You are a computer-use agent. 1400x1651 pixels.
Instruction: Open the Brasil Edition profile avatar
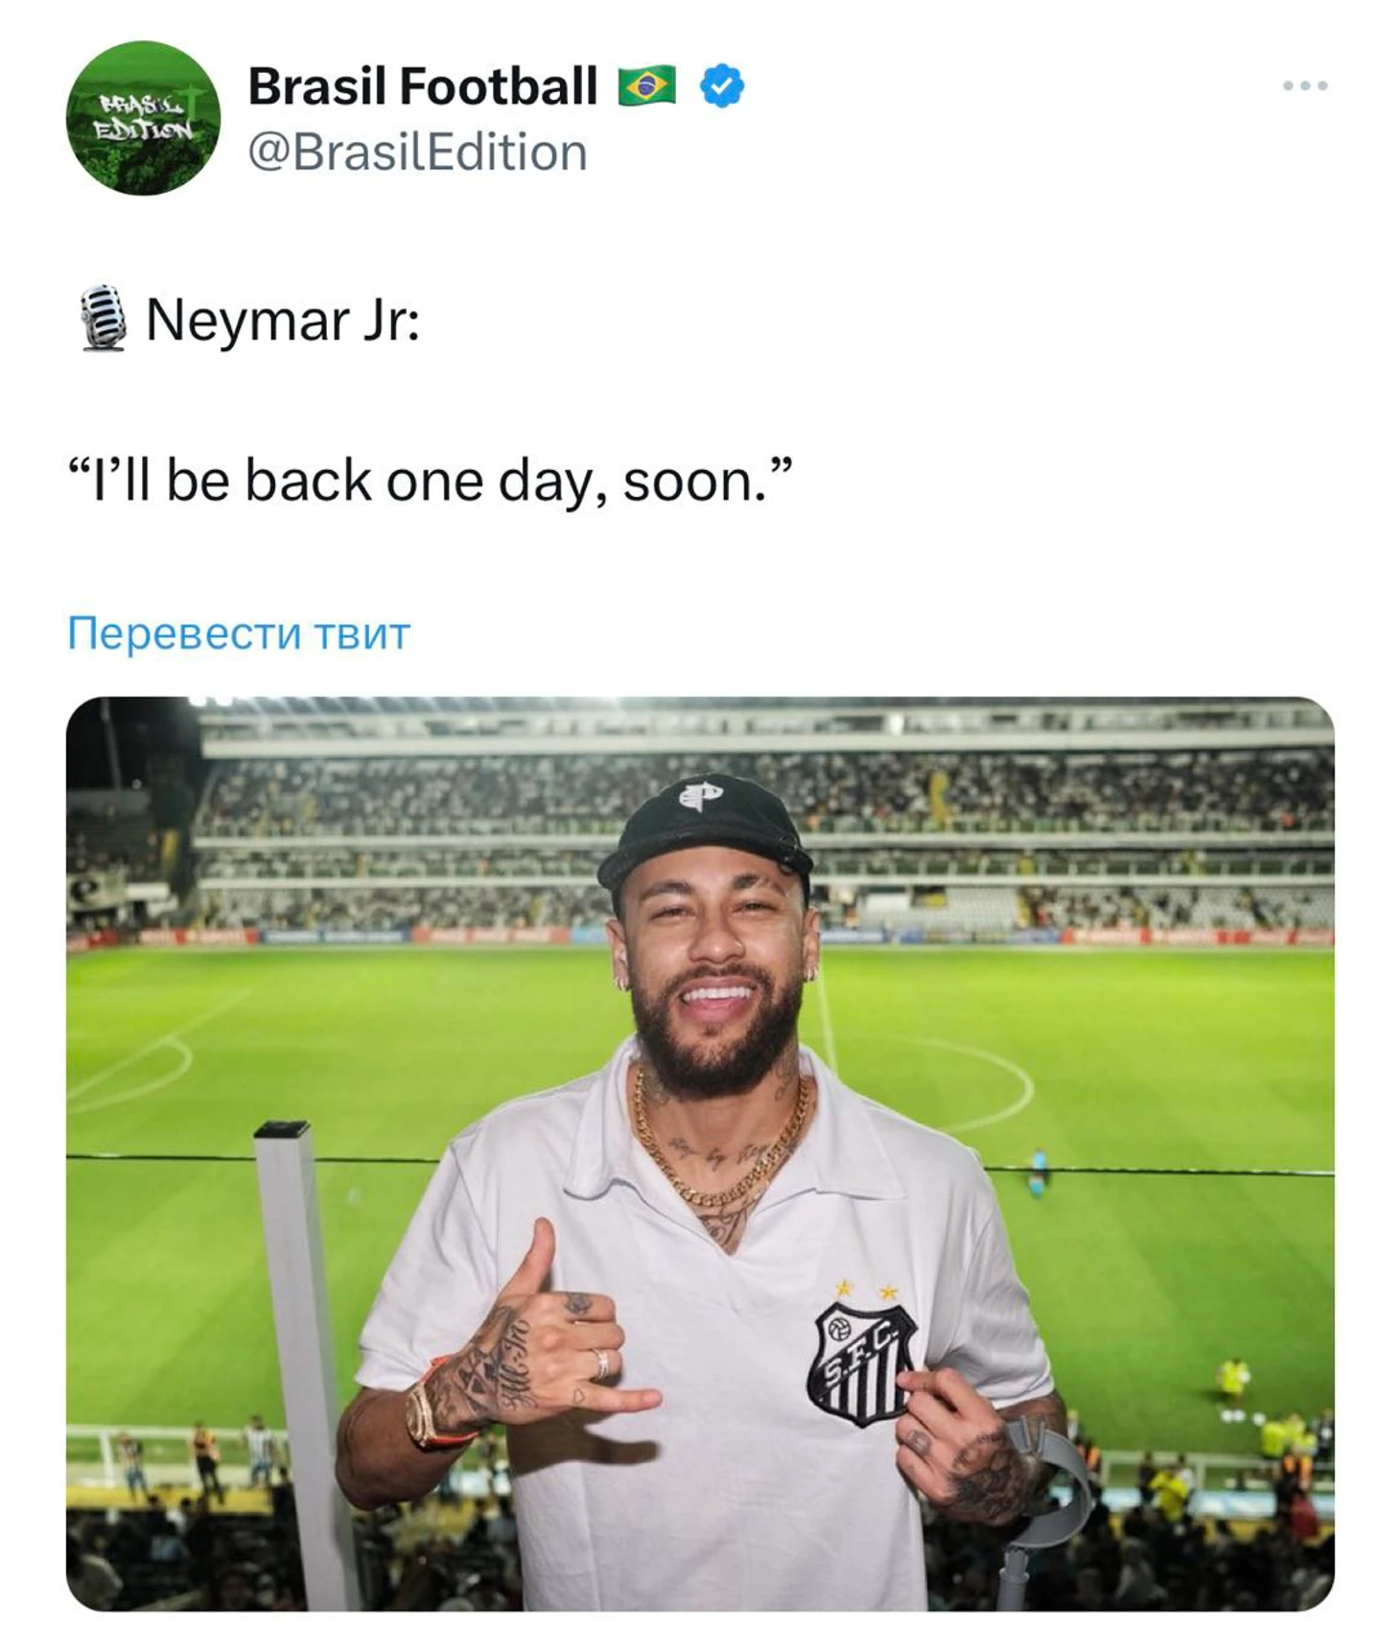click(143, 118)
